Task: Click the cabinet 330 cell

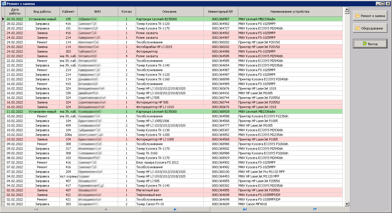Action: pos(68,93)
